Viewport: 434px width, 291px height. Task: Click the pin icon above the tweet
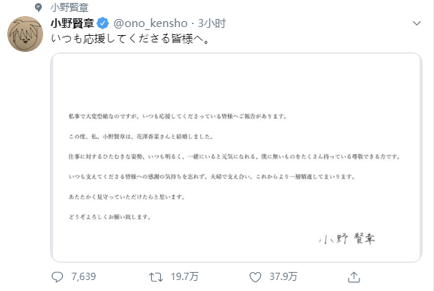click(39, 7)
